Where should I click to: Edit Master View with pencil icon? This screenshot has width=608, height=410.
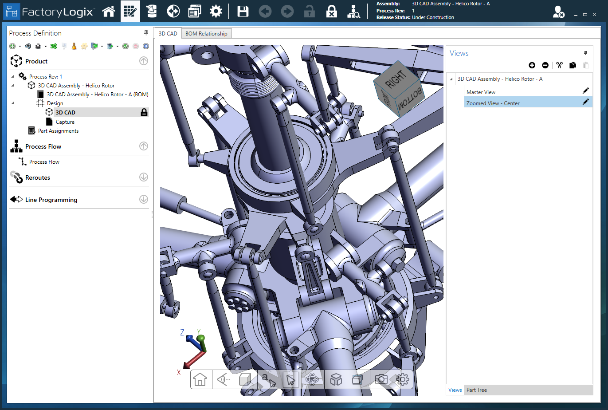[x=585, y=91]
